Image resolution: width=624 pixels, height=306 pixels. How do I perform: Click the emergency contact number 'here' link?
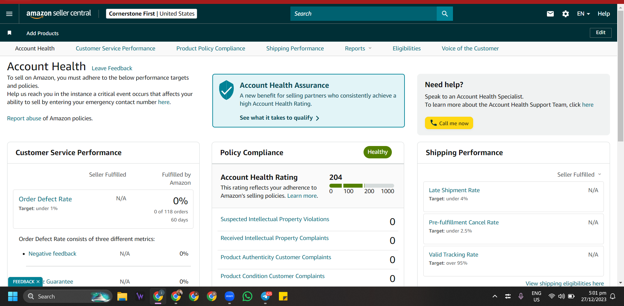pos(164,102)
